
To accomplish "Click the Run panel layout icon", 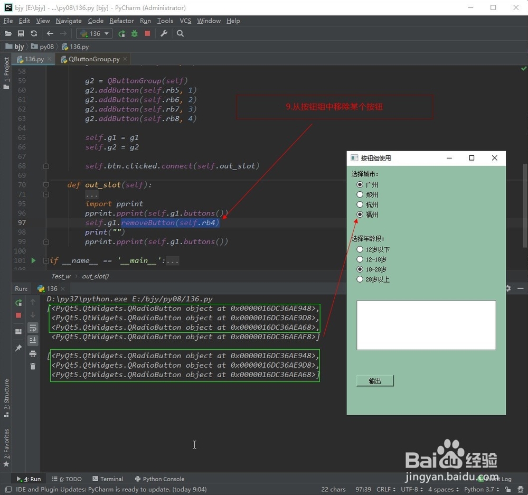I will (x=18, y=332).
